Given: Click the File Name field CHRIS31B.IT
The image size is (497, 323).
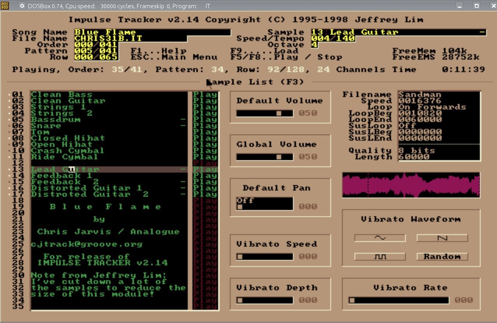Looking at the screenshot, I should [130, 39].
